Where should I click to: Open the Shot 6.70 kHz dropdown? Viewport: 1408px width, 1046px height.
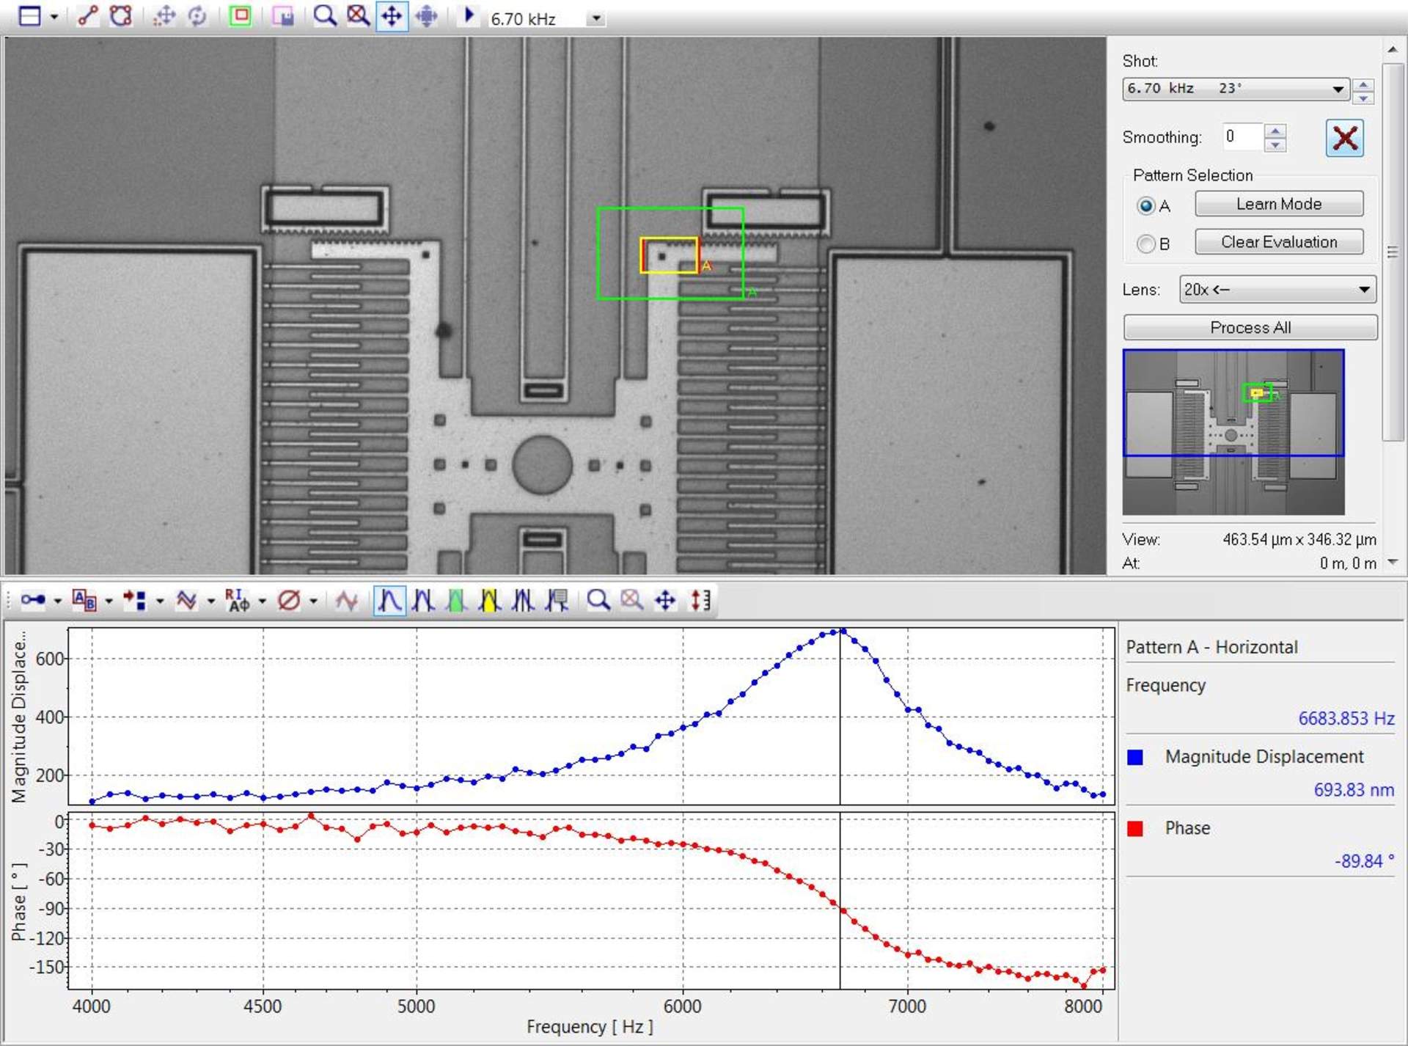tap(1338, 89)
